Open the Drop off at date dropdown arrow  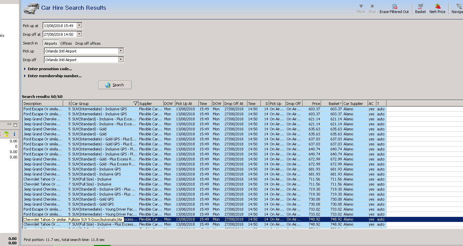(x=79, y=34)
